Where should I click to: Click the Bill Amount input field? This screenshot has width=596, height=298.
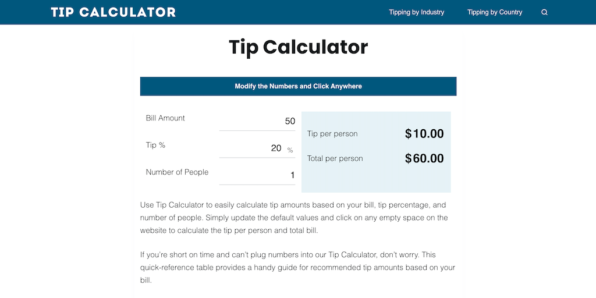point(257,121)
